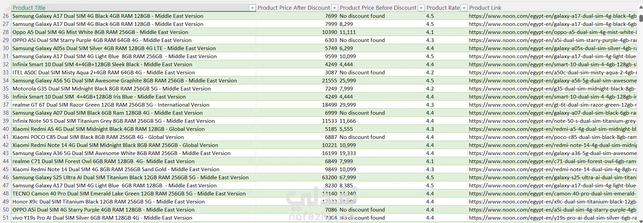Select before-discount price cell 8,299
The height and width of the screenshot is (223, 643).
[x=381, y=24]
